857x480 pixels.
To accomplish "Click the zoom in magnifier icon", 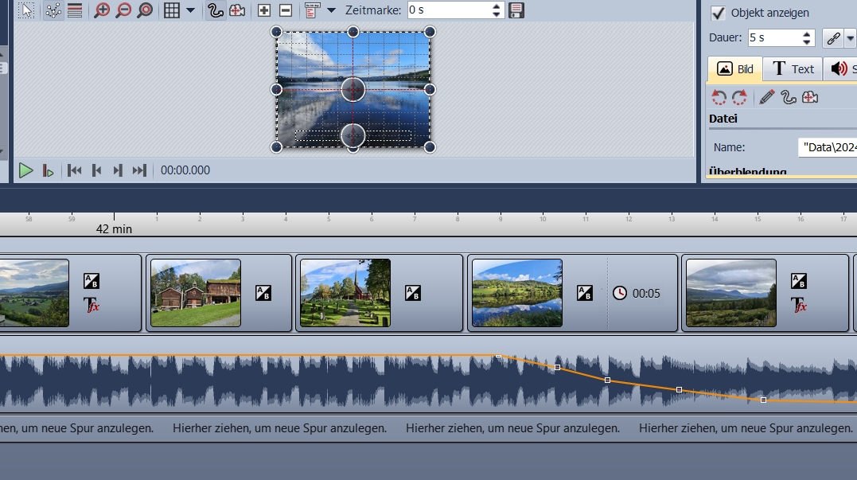I will (x=102, y=10).
